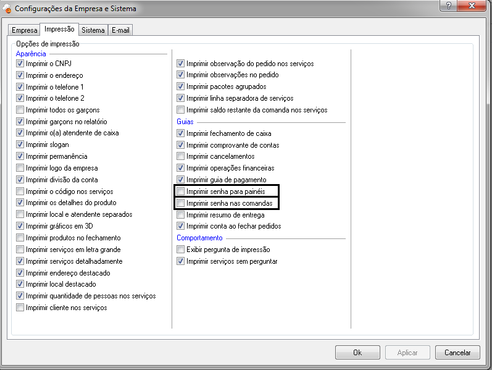Enable Imprimir resumo de entrega
Viewport: 492px width, 370px height.
[181, 215]
